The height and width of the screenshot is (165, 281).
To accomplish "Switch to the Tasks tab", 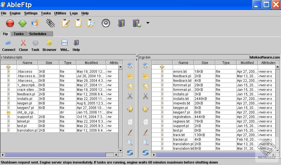I will tap(19, 34).
